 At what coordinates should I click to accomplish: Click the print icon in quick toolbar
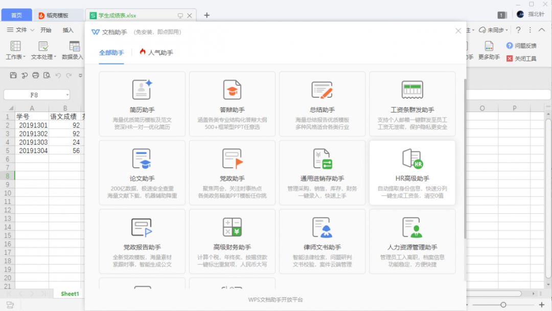pyautogui.click(x=36, y=75)
